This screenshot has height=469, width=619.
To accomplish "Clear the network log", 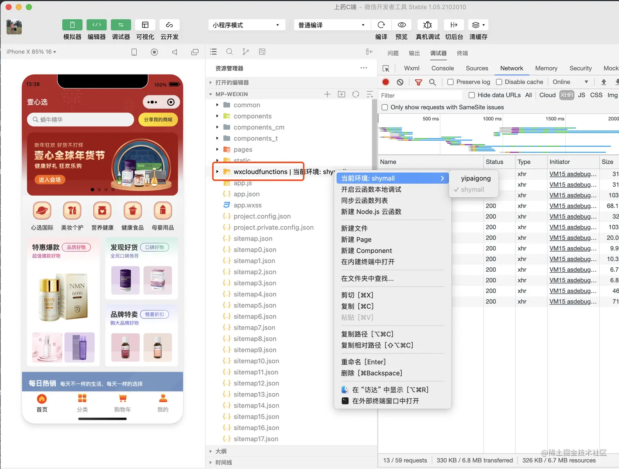I will click(400, 82).
